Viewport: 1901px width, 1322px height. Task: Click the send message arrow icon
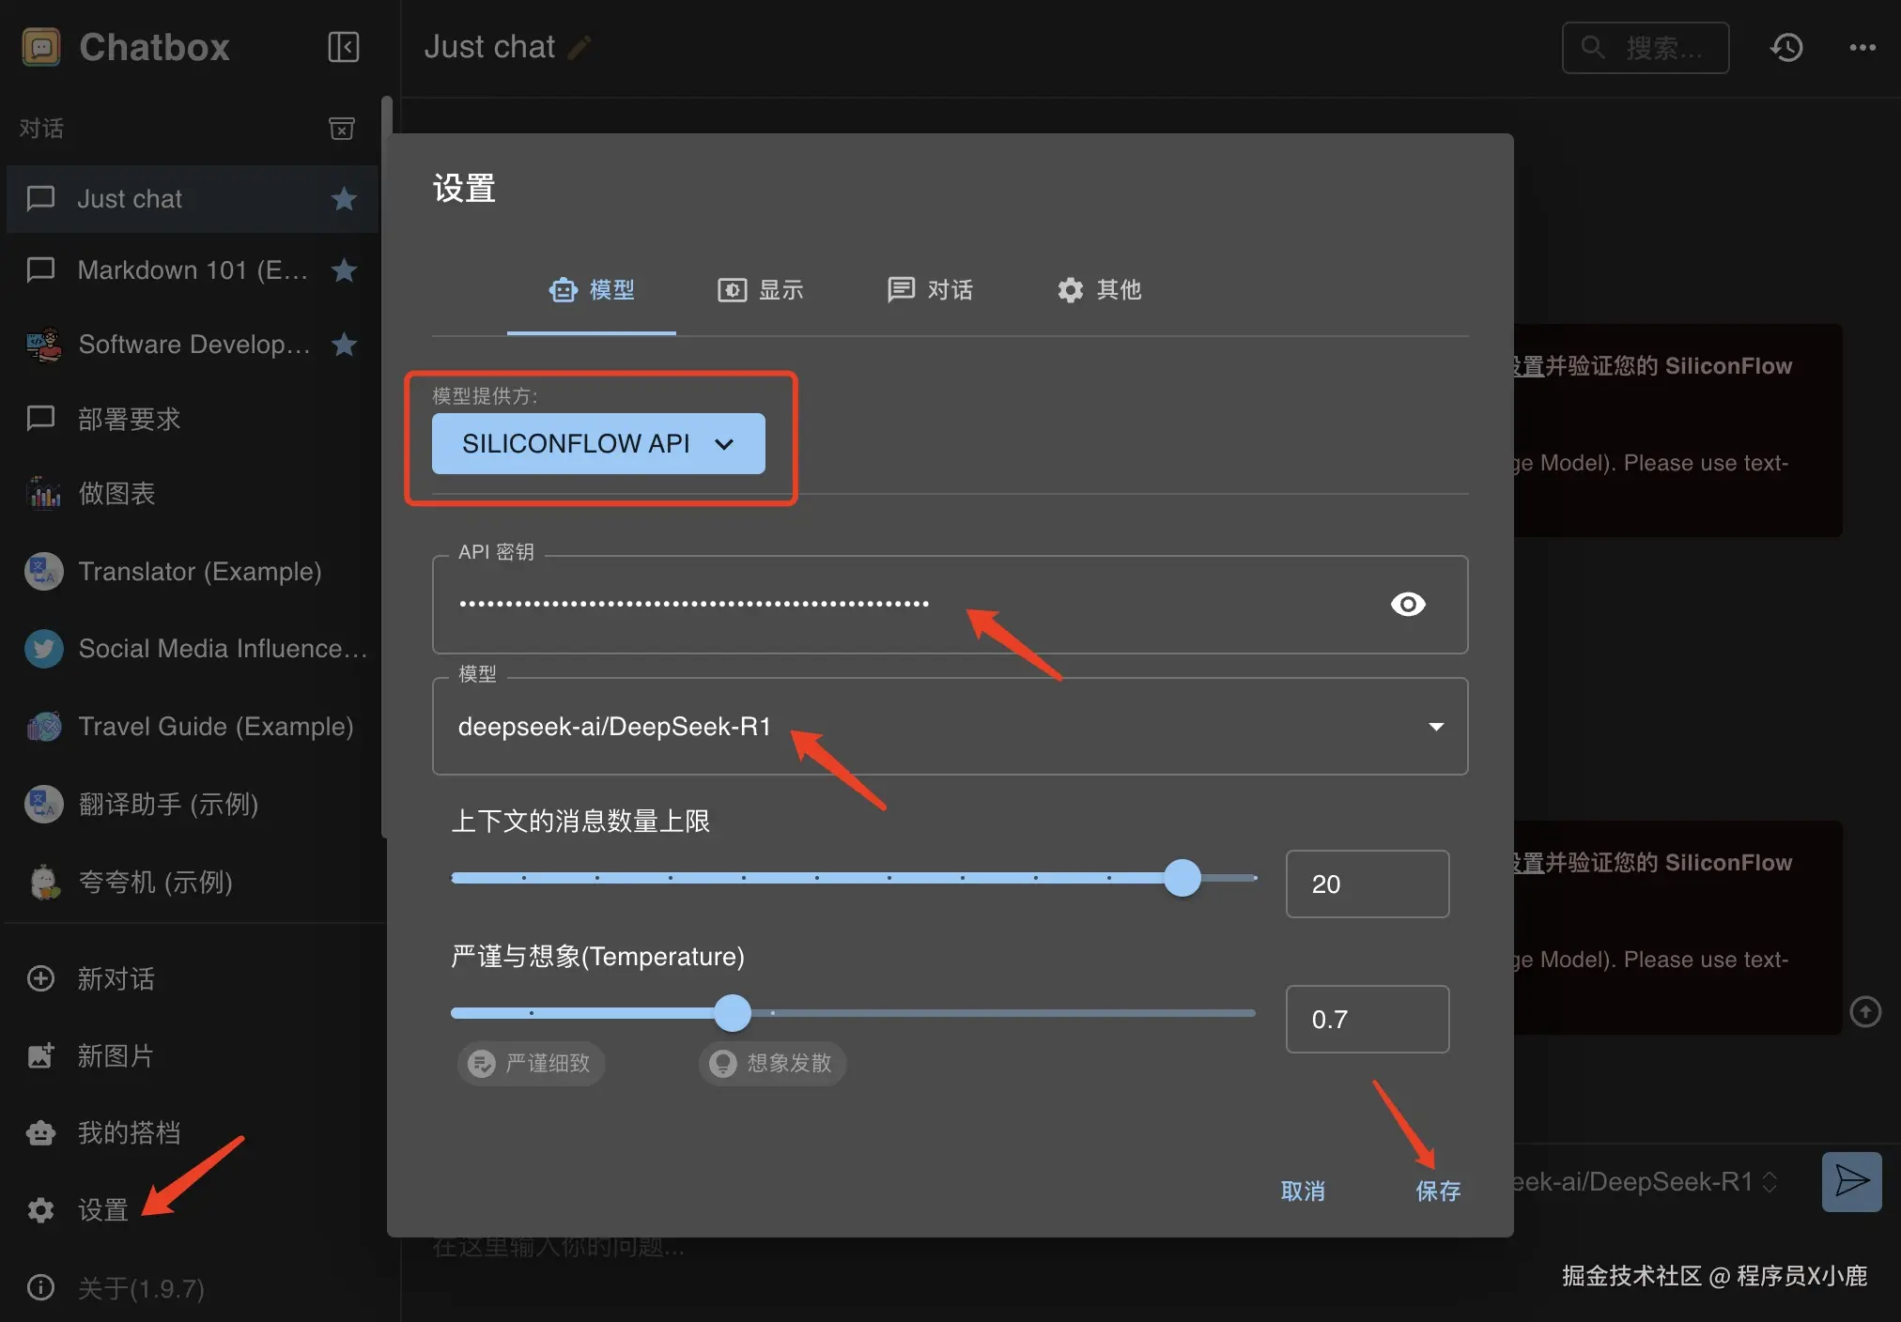tap(1851, 1181)
